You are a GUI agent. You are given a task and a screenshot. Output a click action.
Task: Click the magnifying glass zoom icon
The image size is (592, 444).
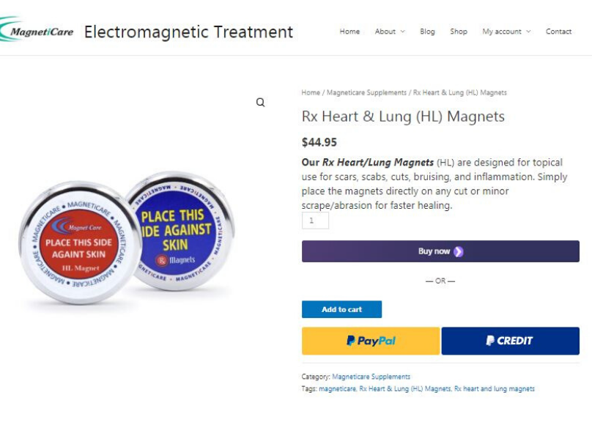point(260,103)
